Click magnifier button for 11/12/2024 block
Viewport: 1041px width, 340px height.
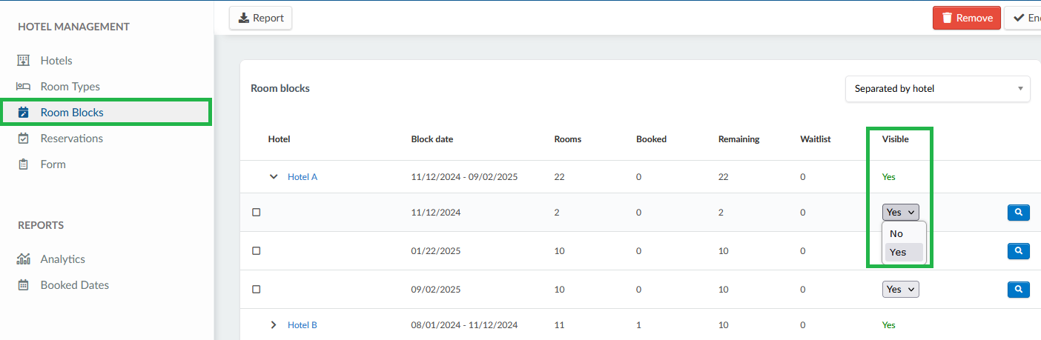1018,213
